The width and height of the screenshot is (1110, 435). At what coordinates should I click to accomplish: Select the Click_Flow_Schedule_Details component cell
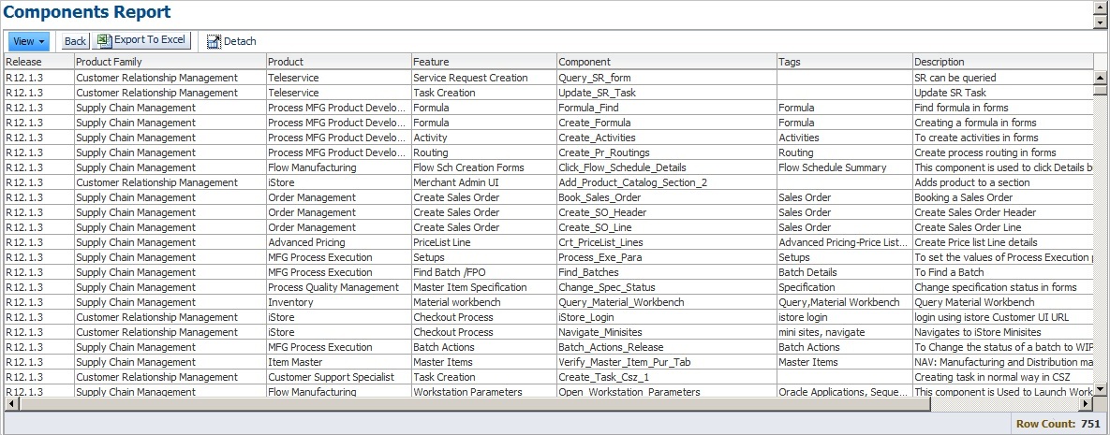pyautogui.click(x=667, y=167)
